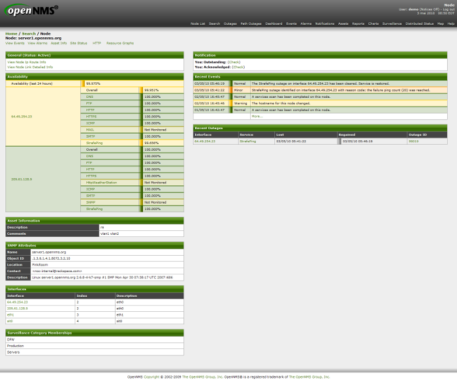Check acknowledged notifications
The width and height of the screenshot is (457, 381).
238,67
